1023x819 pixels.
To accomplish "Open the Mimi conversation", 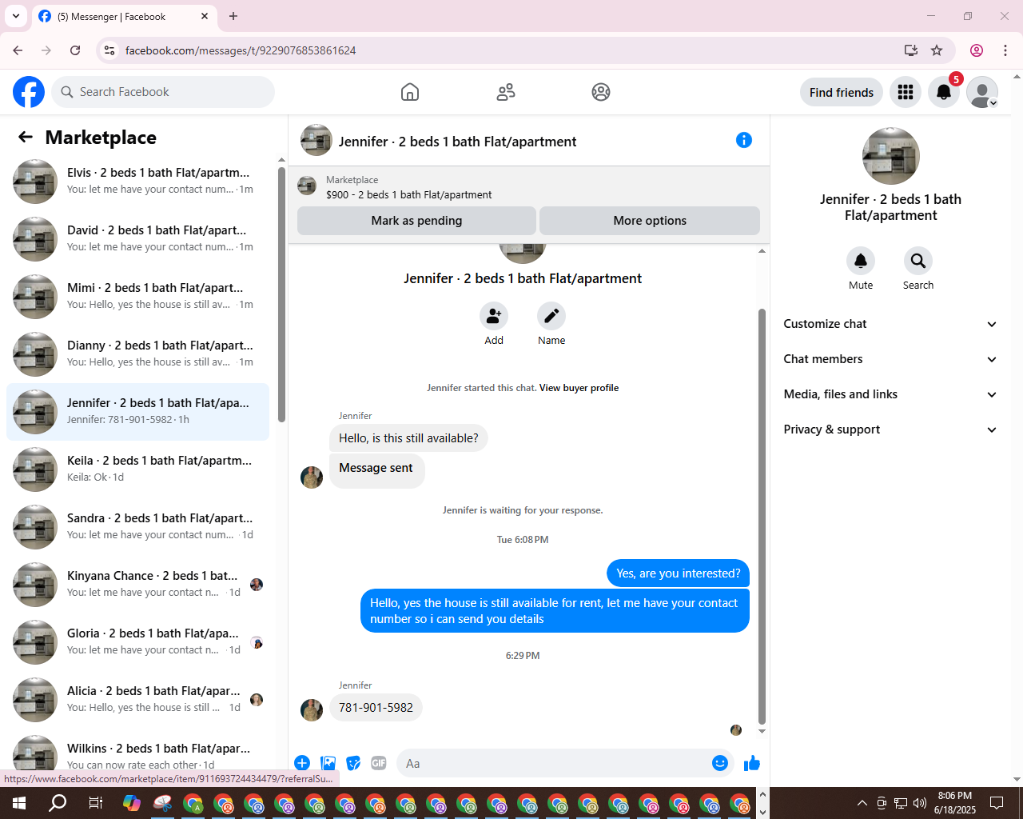I will [137, 297].
